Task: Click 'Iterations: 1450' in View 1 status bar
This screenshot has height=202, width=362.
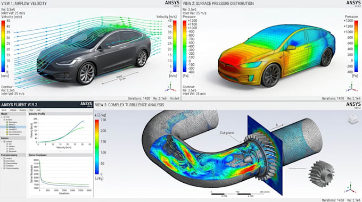Action: point(139,98)
